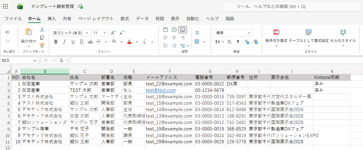This screenshot has width=363, height=150.
Task: Open the test@test.com email link
Action: [x=161, y=90]
